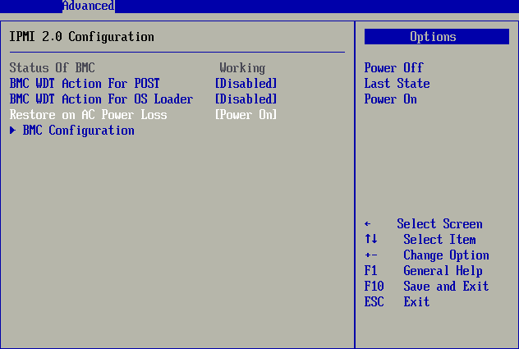Click the General Help text
The height and width of the screenshot is (349, 519).
tap(443, 271)
